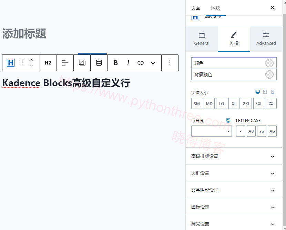
Task: Expand the 高亮设置 panel
Action: [234, 223]
